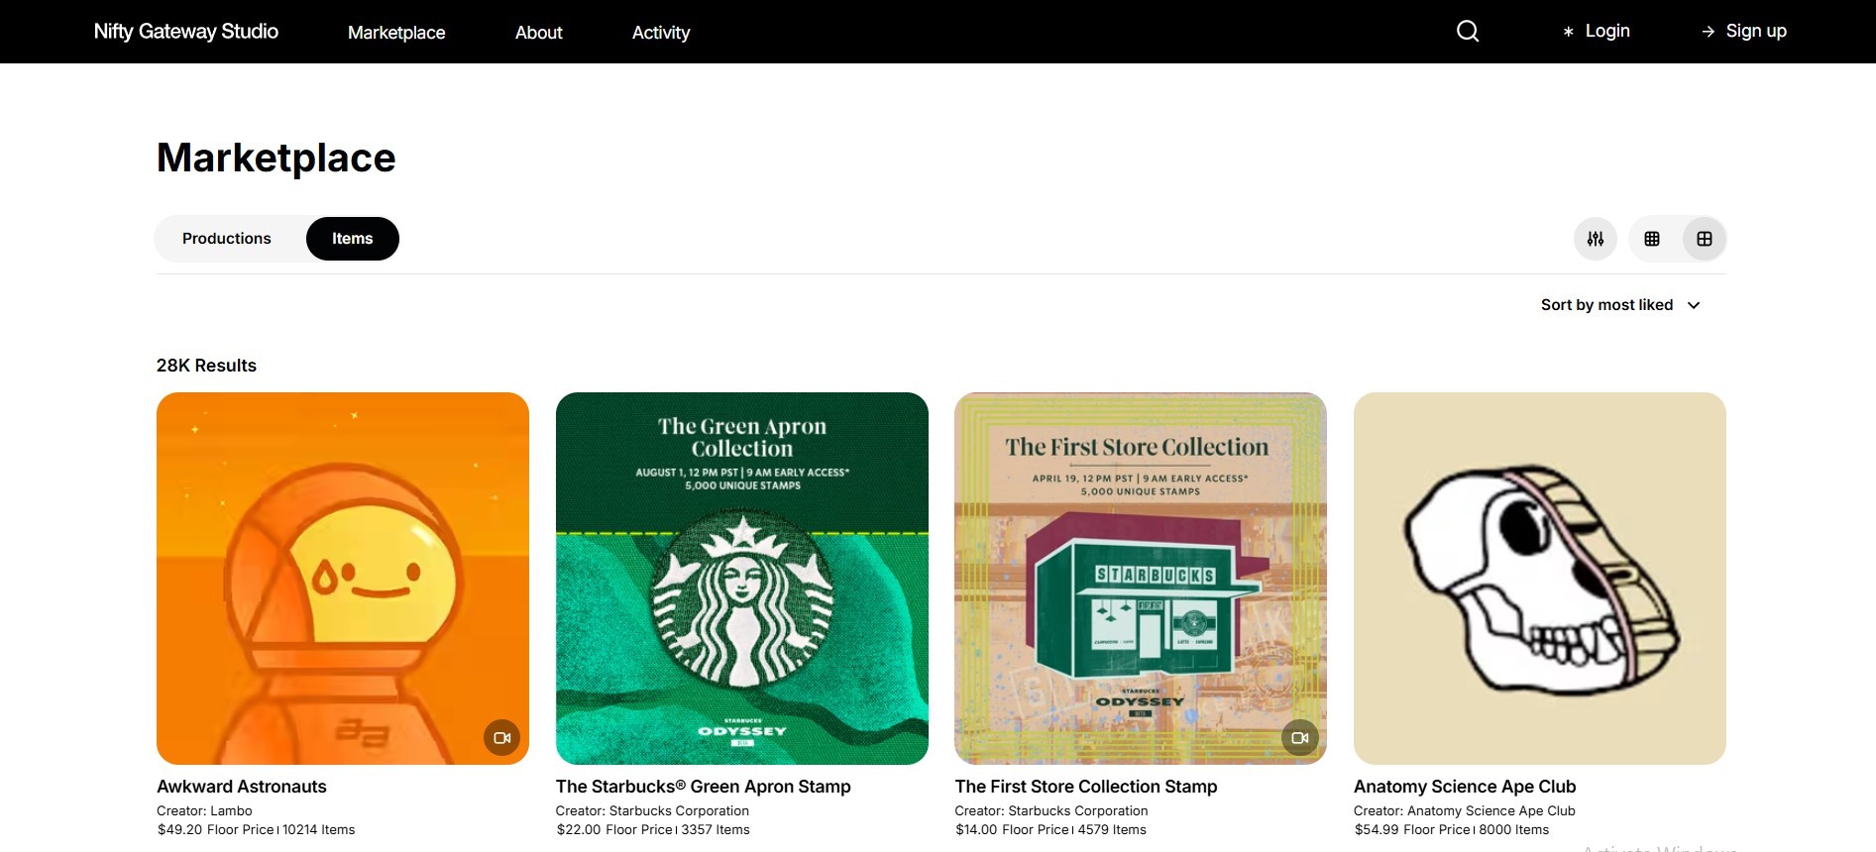This screenshot has height=852, width=1876.
Task: Click '4579 Items' text
Action: [1112, 830]
